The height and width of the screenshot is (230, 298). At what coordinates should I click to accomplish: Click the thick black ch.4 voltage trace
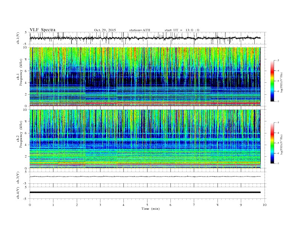(x=145, y=192)
